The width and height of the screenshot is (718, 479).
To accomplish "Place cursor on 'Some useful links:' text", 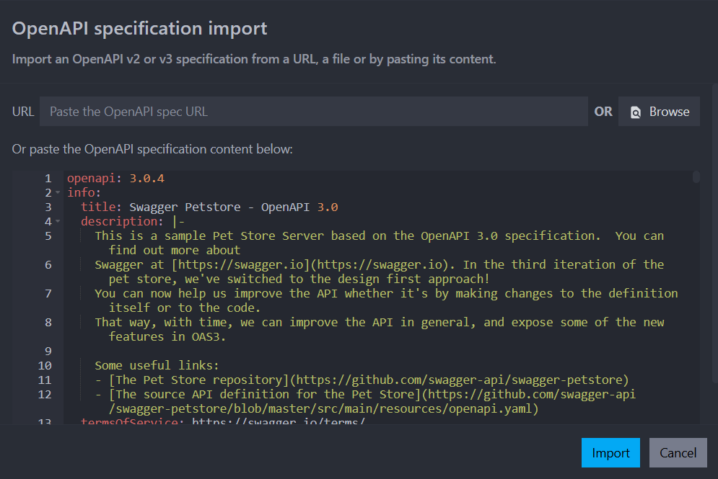I will pos(157,365).
